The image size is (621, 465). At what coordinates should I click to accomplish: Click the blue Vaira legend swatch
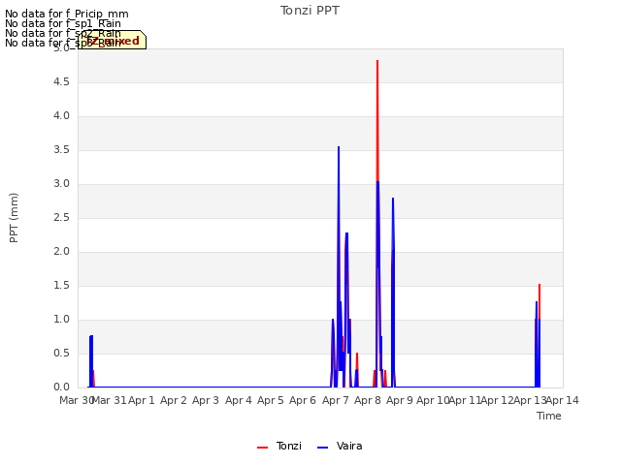(323, 448)
